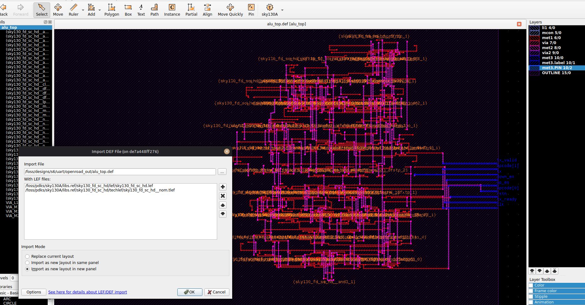Choose Import as new layout in same panel
This screenshot has width=585, height=305.
coord(27,263)
